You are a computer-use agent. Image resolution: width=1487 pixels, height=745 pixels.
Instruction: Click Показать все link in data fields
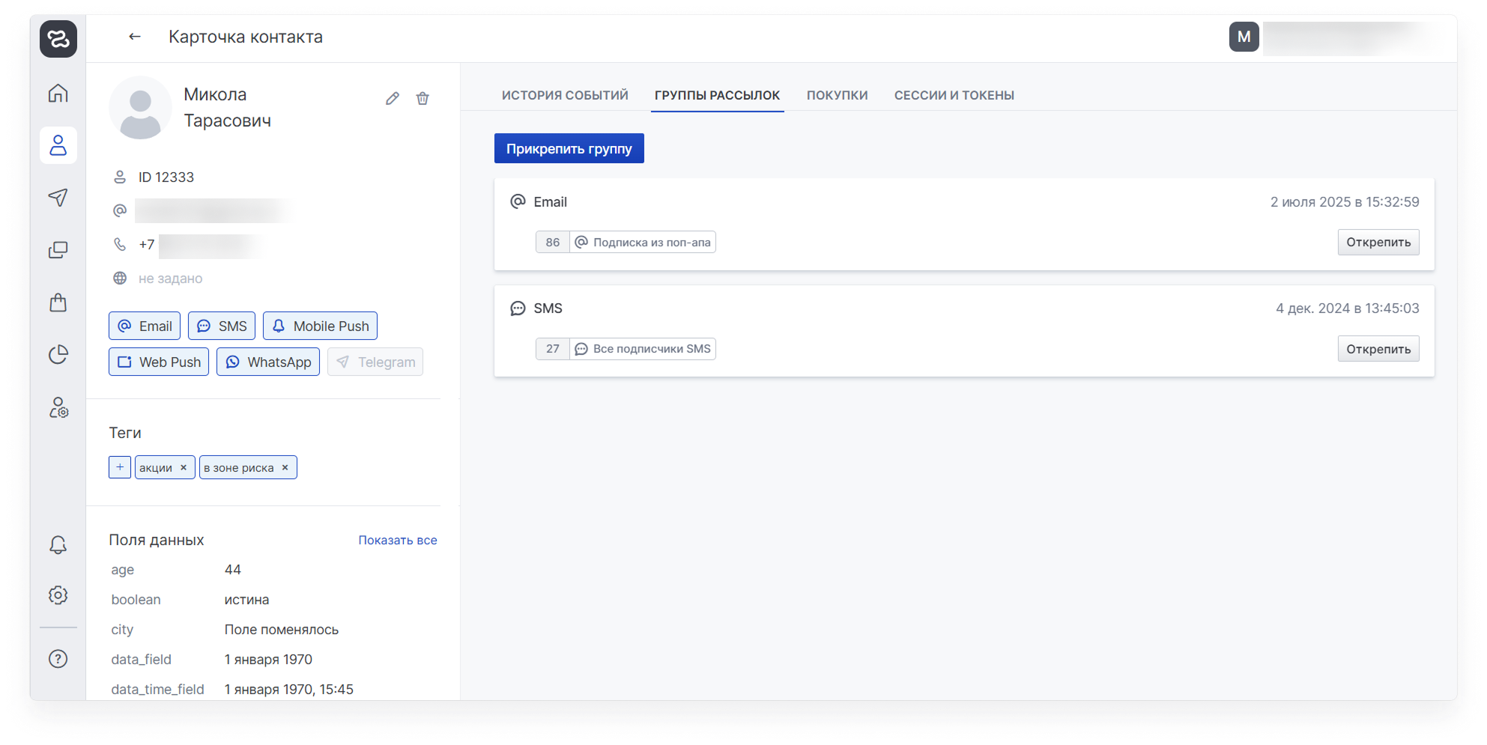[x=397, y=540]
